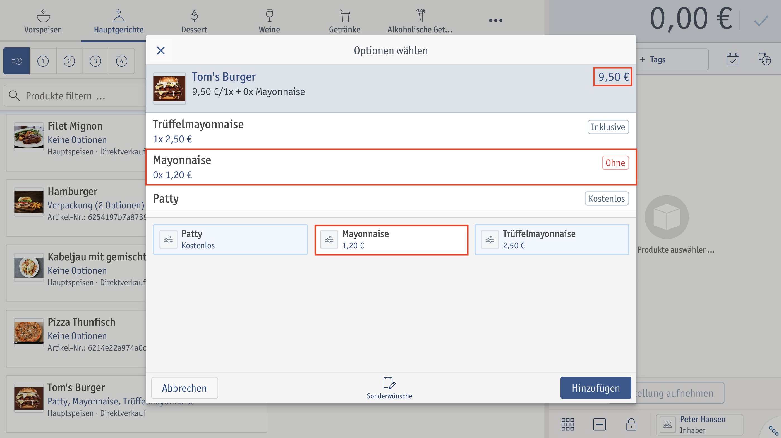
Task: Toggle the Kostenlos badge for Patty
Action: [606, 198]
